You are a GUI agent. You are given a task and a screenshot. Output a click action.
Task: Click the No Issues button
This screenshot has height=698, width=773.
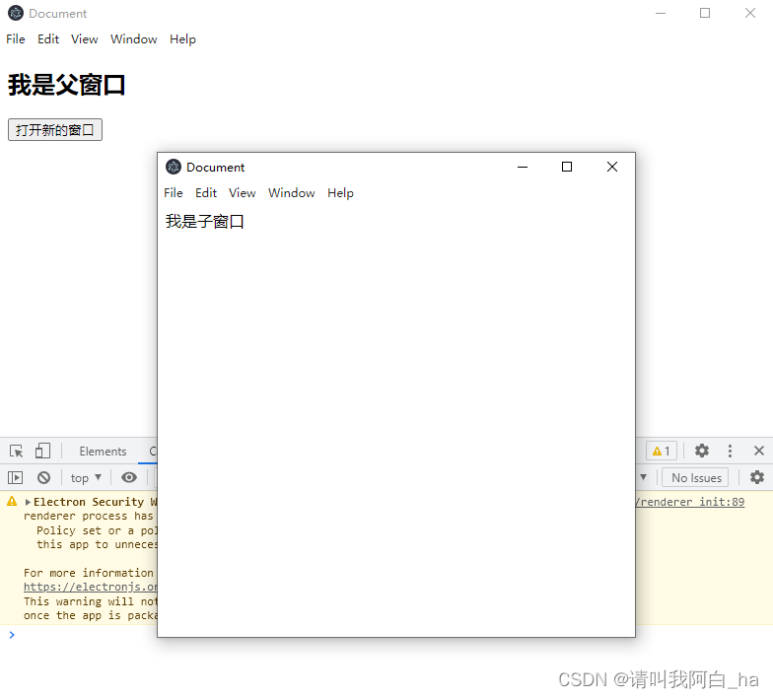(696, 478)
